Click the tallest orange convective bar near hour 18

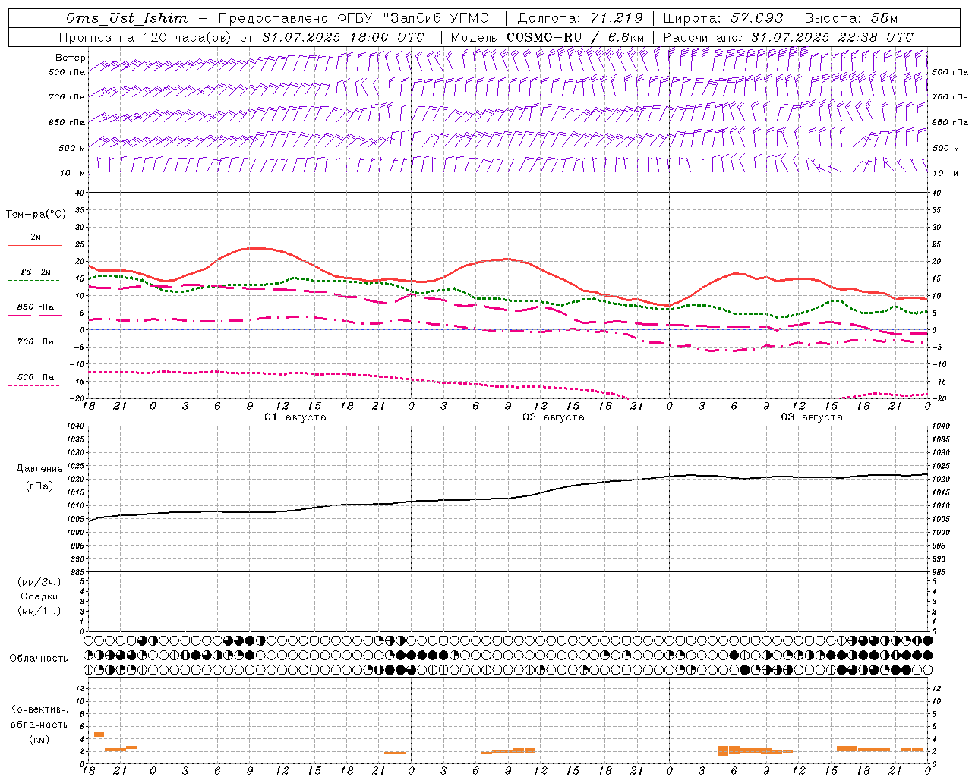[99, 735]
